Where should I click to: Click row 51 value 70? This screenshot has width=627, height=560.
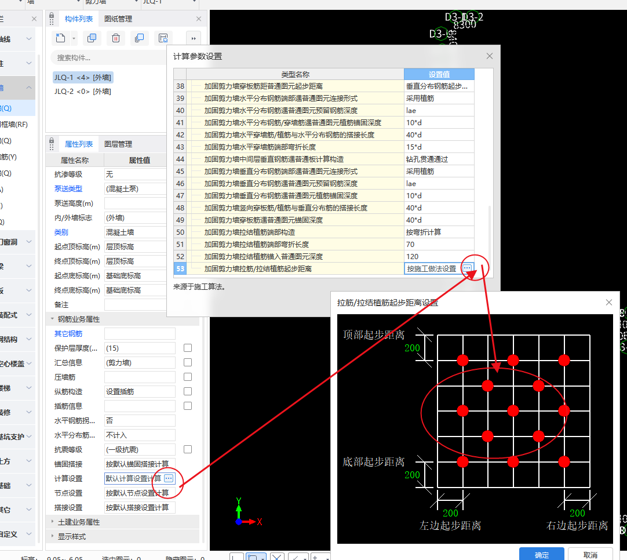[x=439, y=244]
